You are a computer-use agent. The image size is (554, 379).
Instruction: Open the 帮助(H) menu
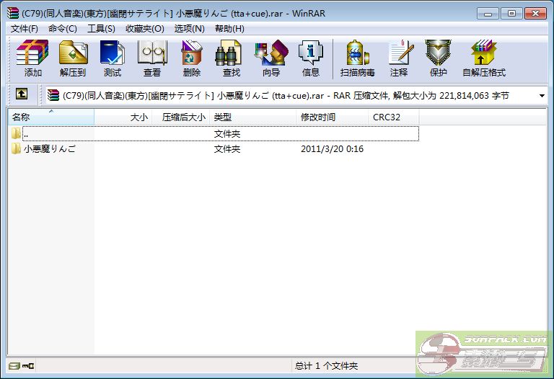(x=229, y=29)
